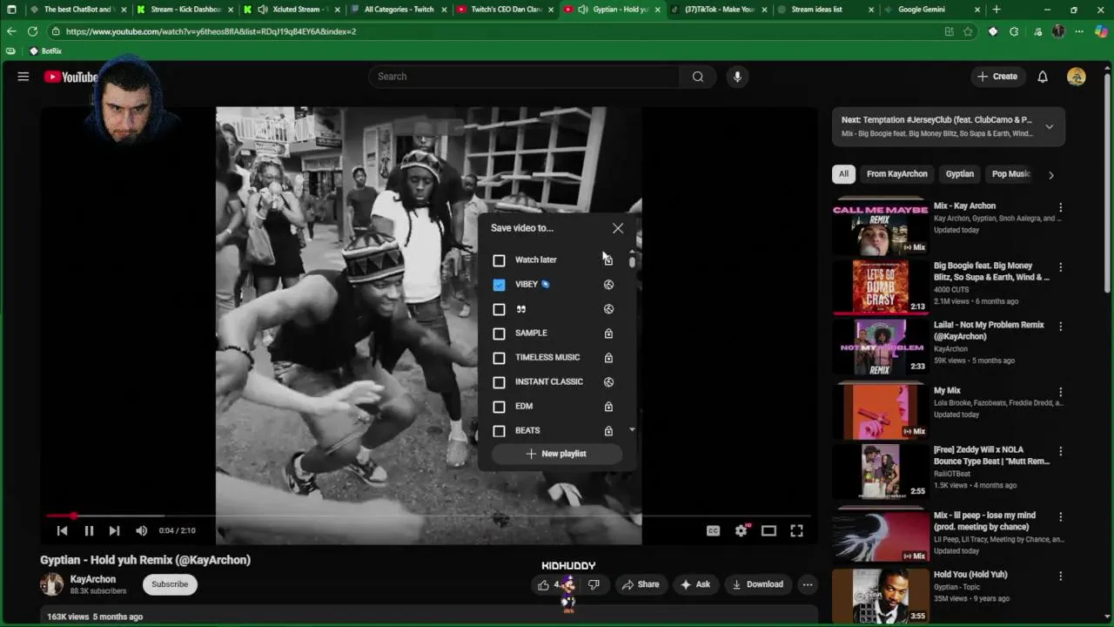Open the My Mix thumbnail
The height and width of the screenshot is (627, 1114).
coord(880,411)
